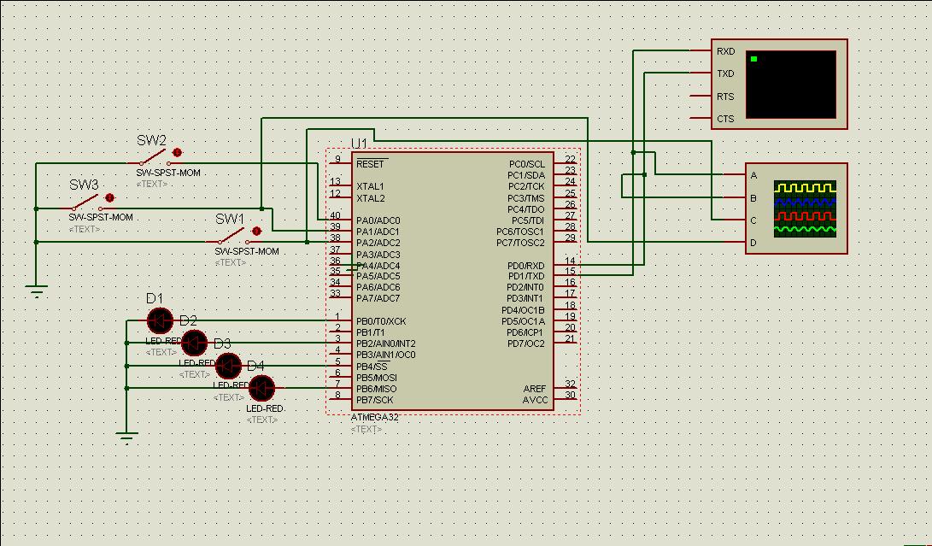Click the SW-SPST-MOM label under SW1
The image size is (932, 546).
(247, 251)
